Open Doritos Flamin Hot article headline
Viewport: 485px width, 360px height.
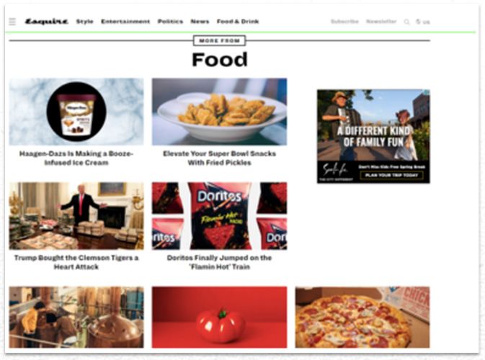[219, 262]
